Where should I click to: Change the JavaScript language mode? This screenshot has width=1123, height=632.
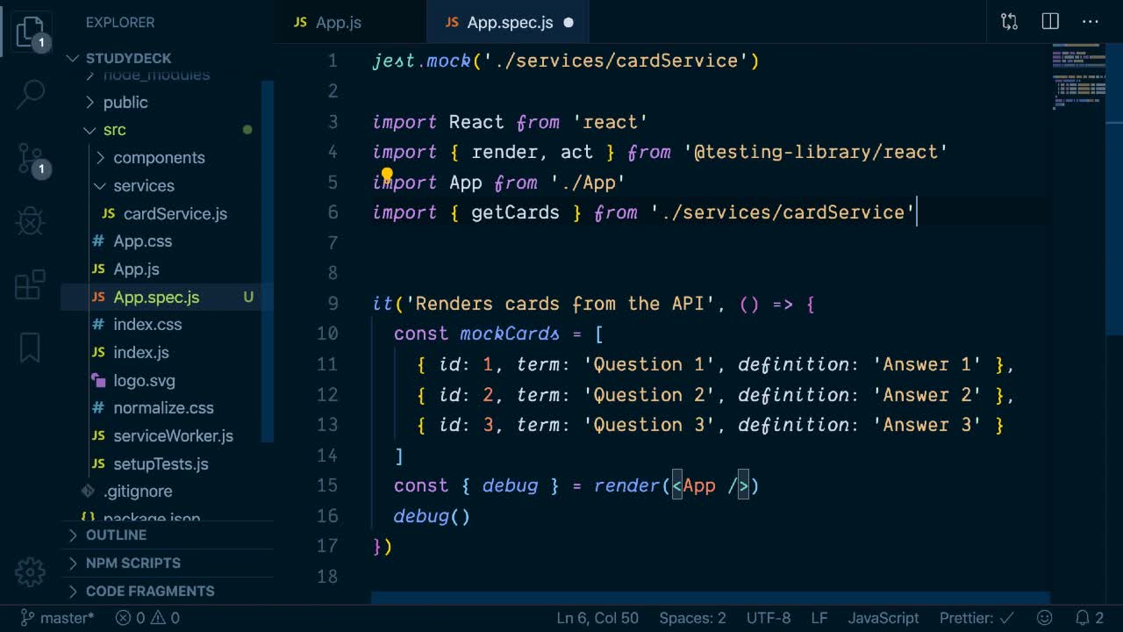click(883, 617)
